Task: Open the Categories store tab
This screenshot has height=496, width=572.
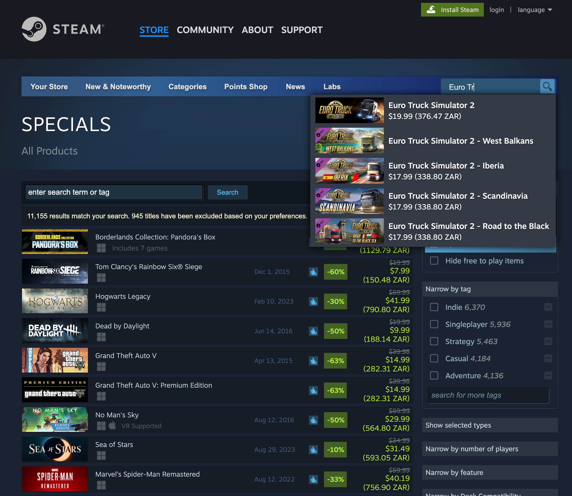Action: 187,87
